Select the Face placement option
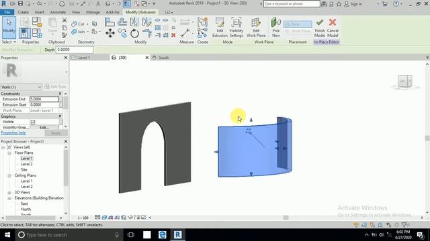The width and height of the screenshot is (430, 241). (x=298, y=24)
